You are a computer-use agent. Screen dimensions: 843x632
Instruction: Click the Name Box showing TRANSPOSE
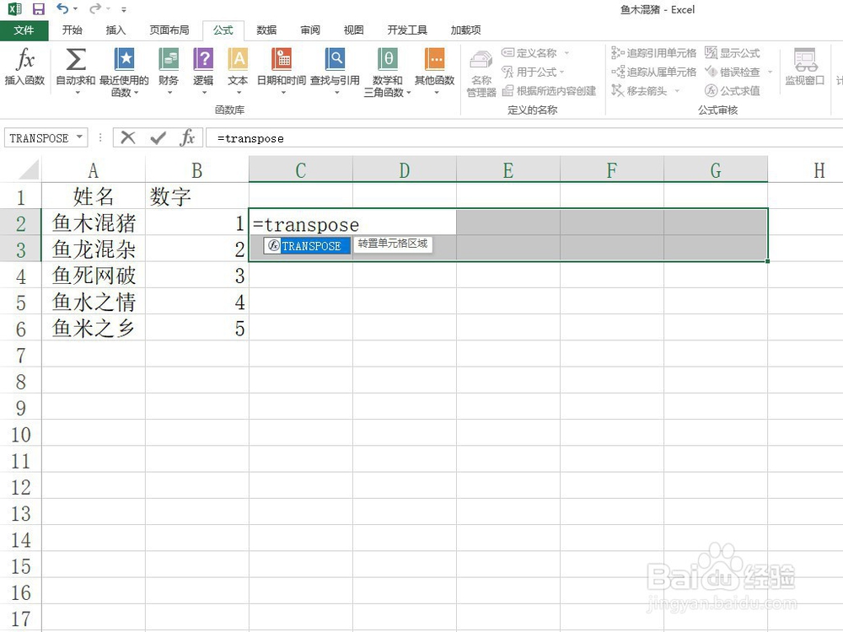[x=40, y=138]
